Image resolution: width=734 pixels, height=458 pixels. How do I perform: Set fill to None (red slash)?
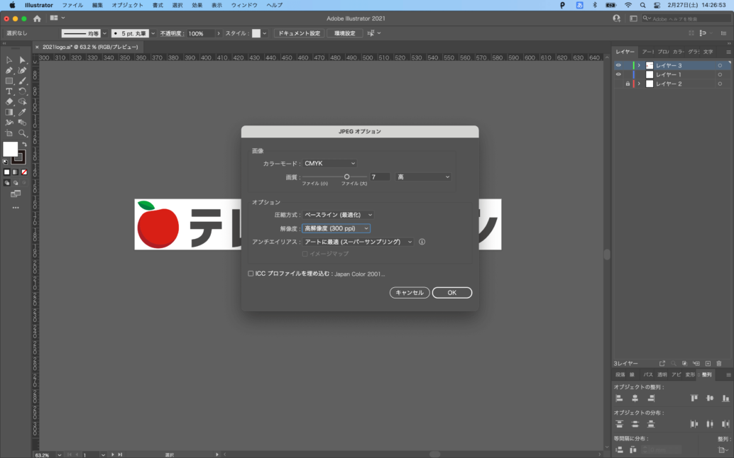point(24,172)
